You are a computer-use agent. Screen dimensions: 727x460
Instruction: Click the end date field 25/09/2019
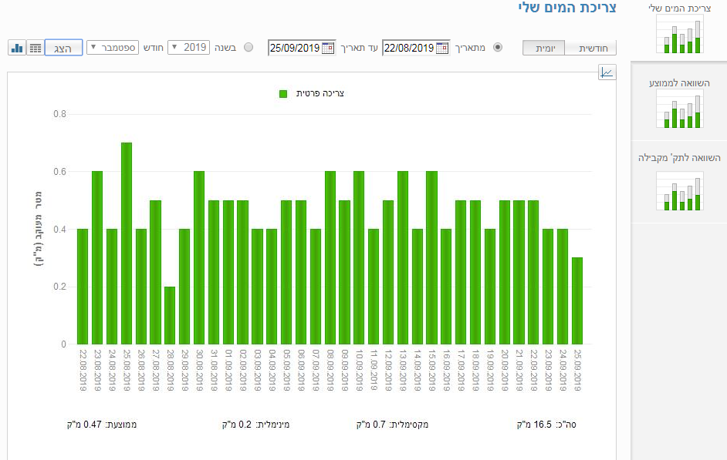[295, 48]
